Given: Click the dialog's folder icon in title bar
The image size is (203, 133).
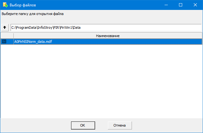Looking at the screenshot, I should tap(5, 5).
